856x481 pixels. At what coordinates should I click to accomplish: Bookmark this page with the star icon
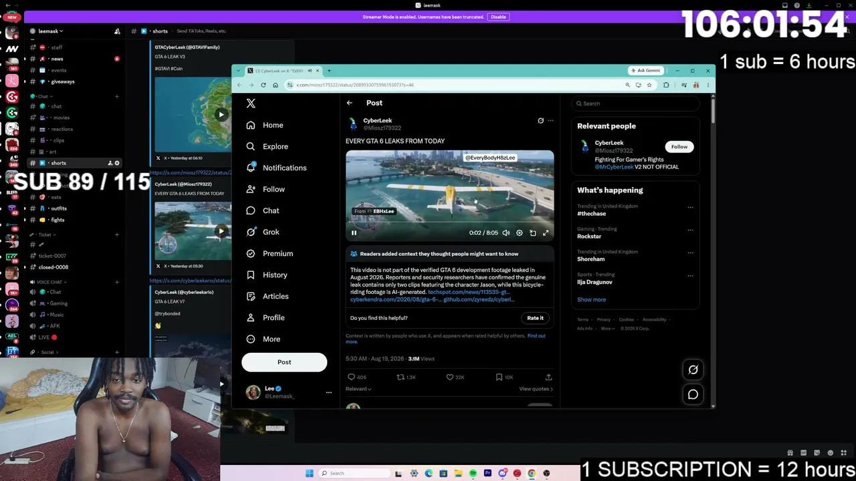(x=649, y=85)
